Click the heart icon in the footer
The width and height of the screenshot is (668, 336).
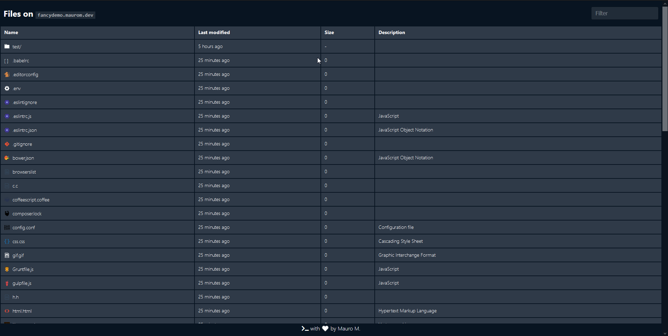pyautogui.click(x=325, y=329)
